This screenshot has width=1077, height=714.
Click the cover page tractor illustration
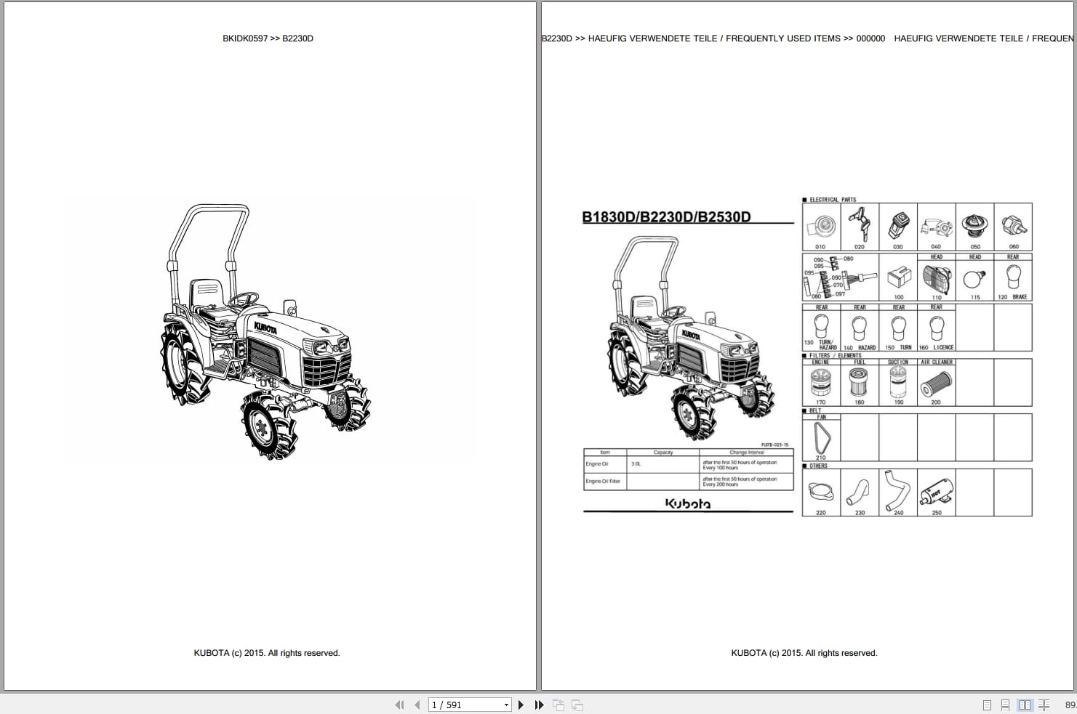(x=265, y=331)
